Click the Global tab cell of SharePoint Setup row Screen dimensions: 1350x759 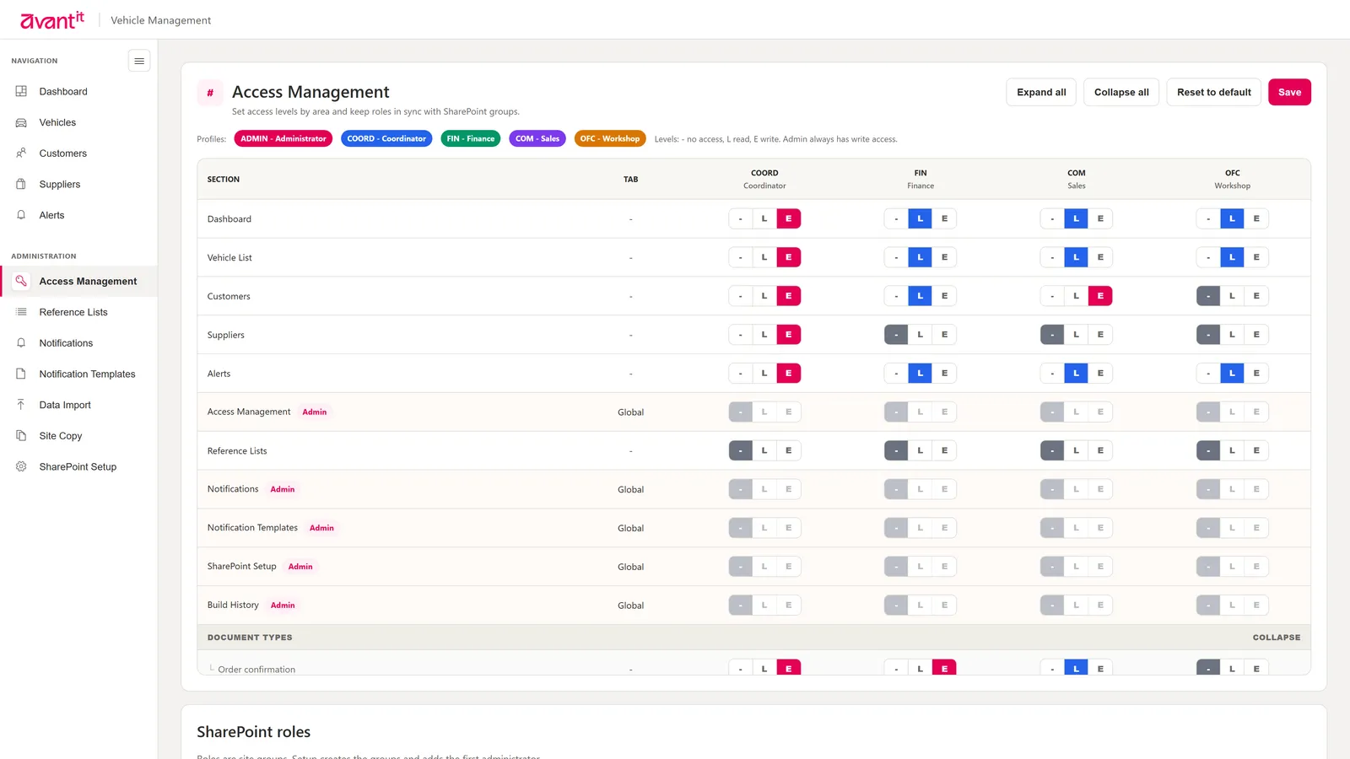(x=630, y=567)
